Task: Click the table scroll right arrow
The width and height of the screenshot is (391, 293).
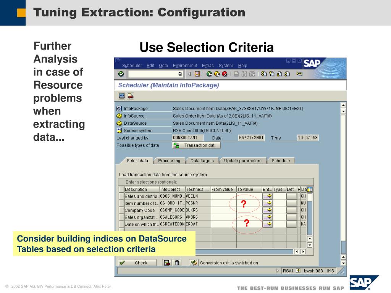Action: click(303, 252)
